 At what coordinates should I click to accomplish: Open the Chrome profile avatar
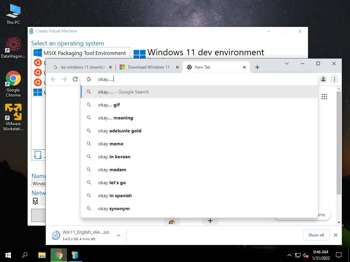323,79
